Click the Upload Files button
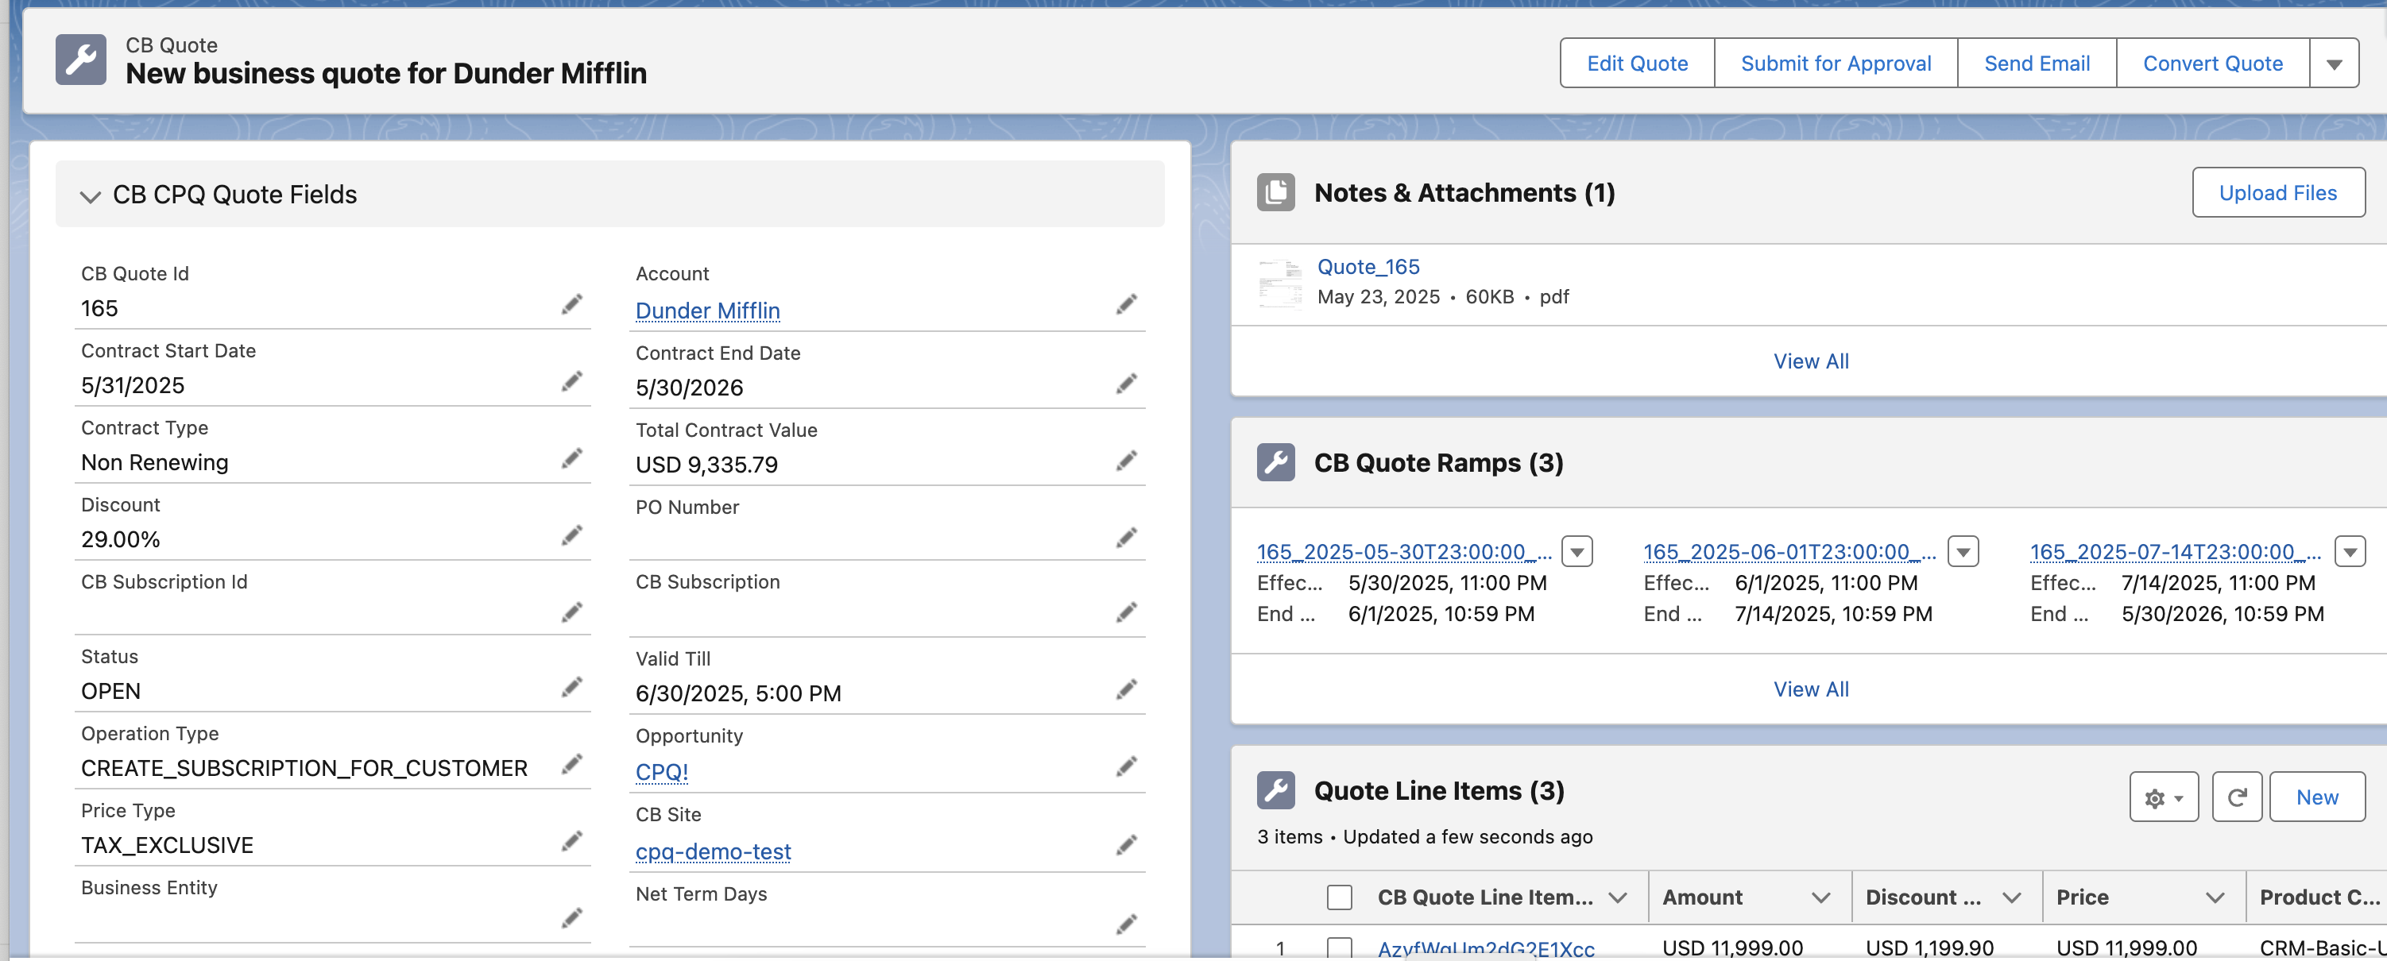The height and width of the screenshot is (961, 2387). tap(2279, 192)
